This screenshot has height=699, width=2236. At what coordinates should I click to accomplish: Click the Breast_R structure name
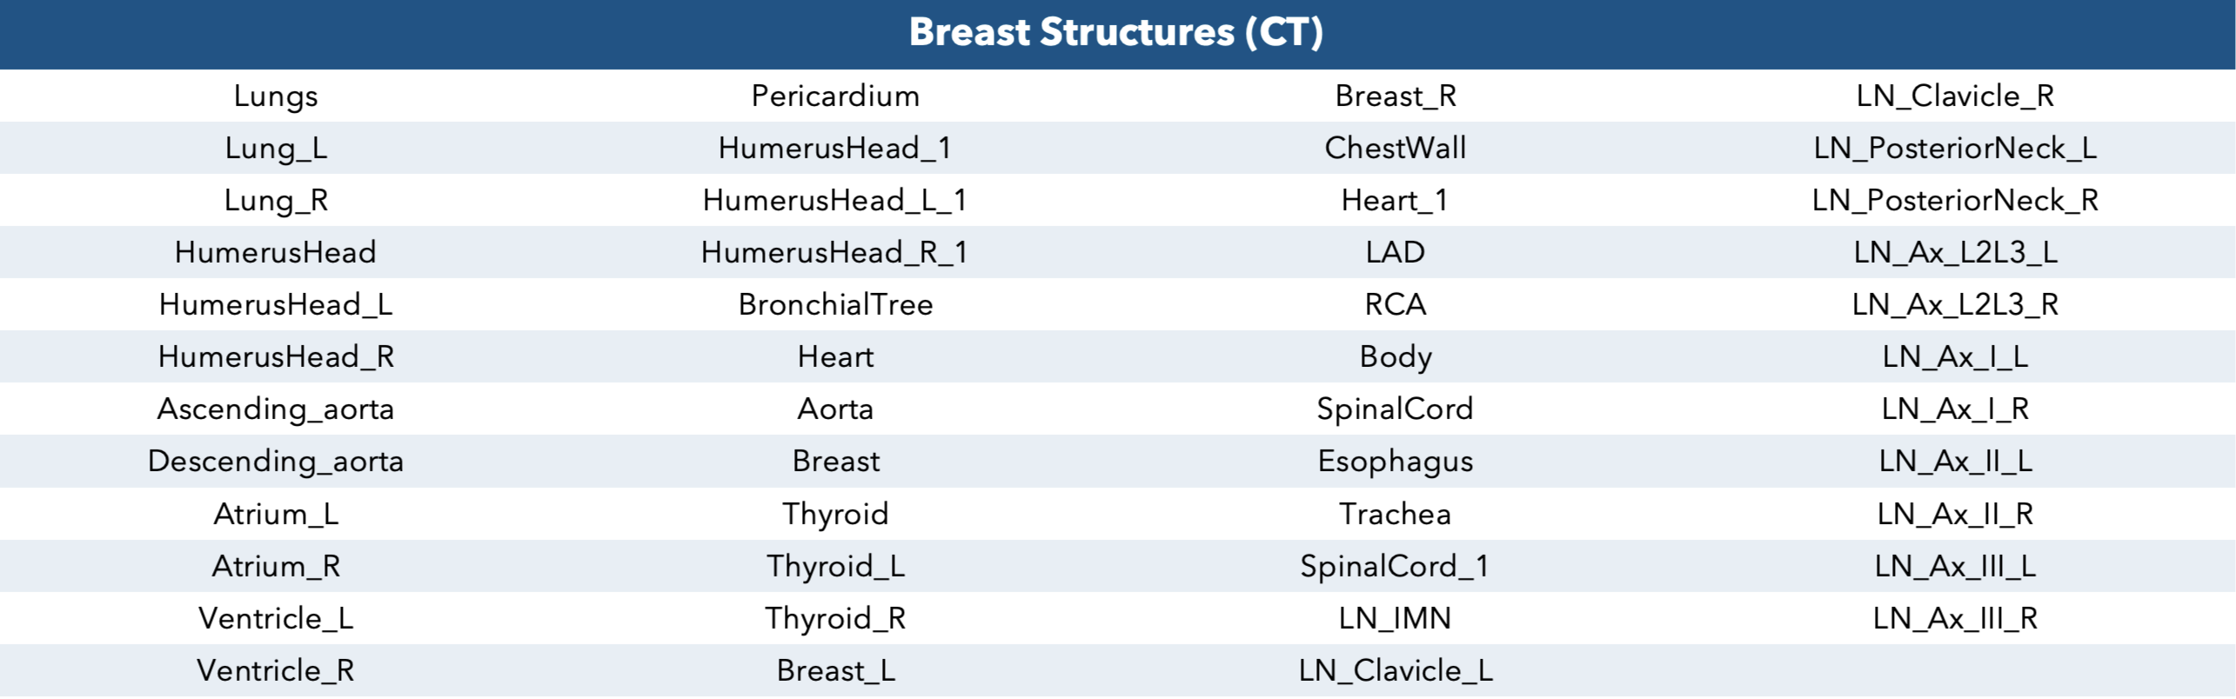pos(1396,97)
